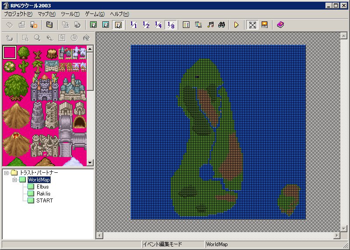Pick the gray castle with orange dome
Viewport: 350px width, 250px height.
45,88
